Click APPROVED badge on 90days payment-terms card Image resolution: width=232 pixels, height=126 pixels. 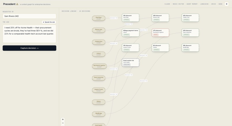126,35
